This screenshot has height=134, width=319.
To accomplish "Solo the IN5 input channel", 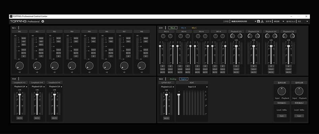I will coord(93,50).
